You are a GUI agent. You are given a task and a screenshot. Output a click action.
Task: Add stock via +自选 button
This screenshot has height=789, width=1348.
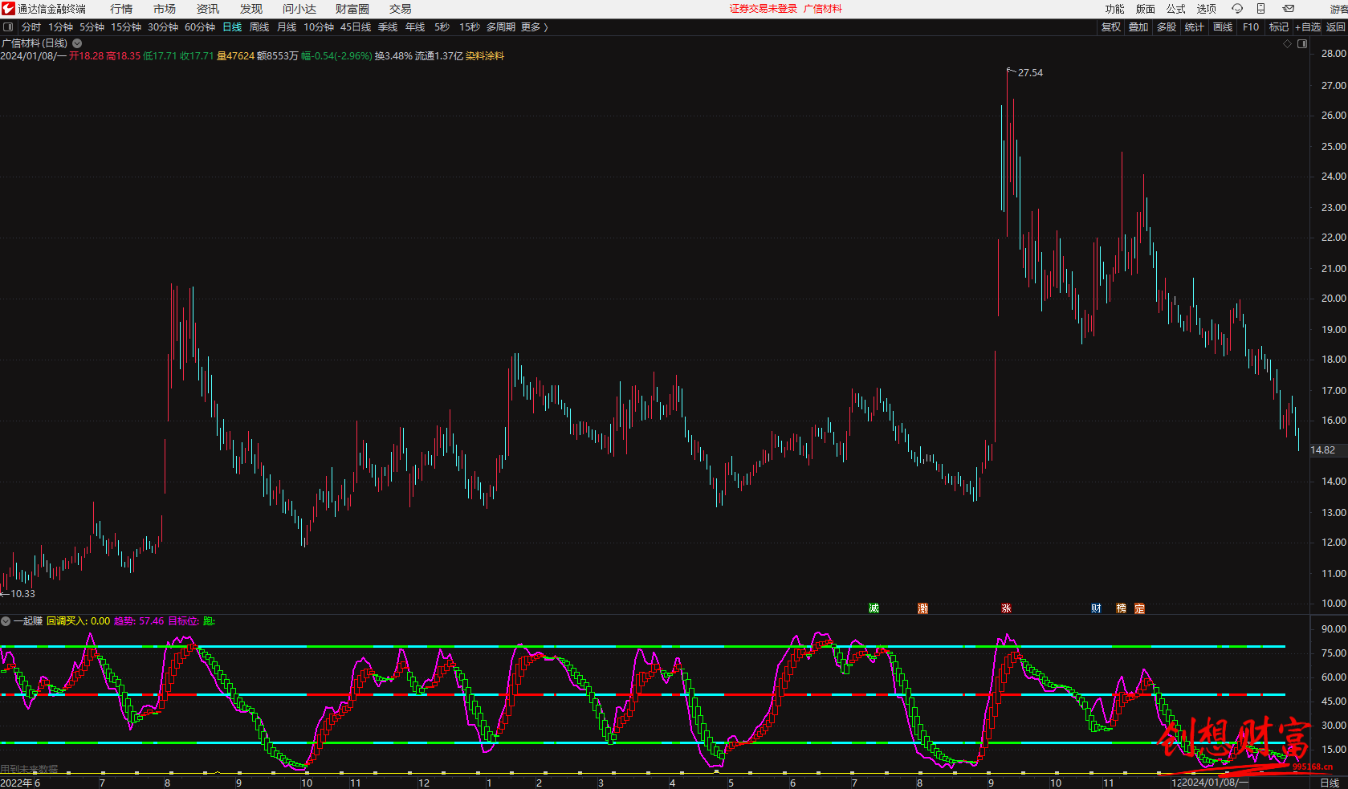point(1308,27)
